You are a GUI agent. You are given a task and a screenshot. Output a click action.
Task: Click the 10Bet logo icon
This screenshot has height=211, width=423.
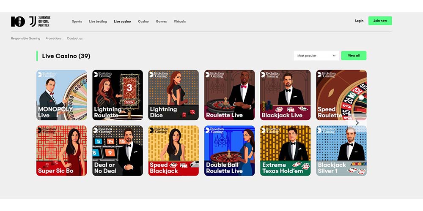click(18, 22)
